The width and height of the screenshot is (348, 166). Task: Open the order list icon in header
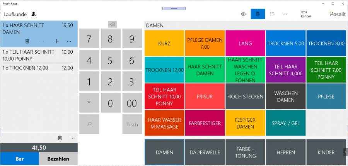point(272,14)
